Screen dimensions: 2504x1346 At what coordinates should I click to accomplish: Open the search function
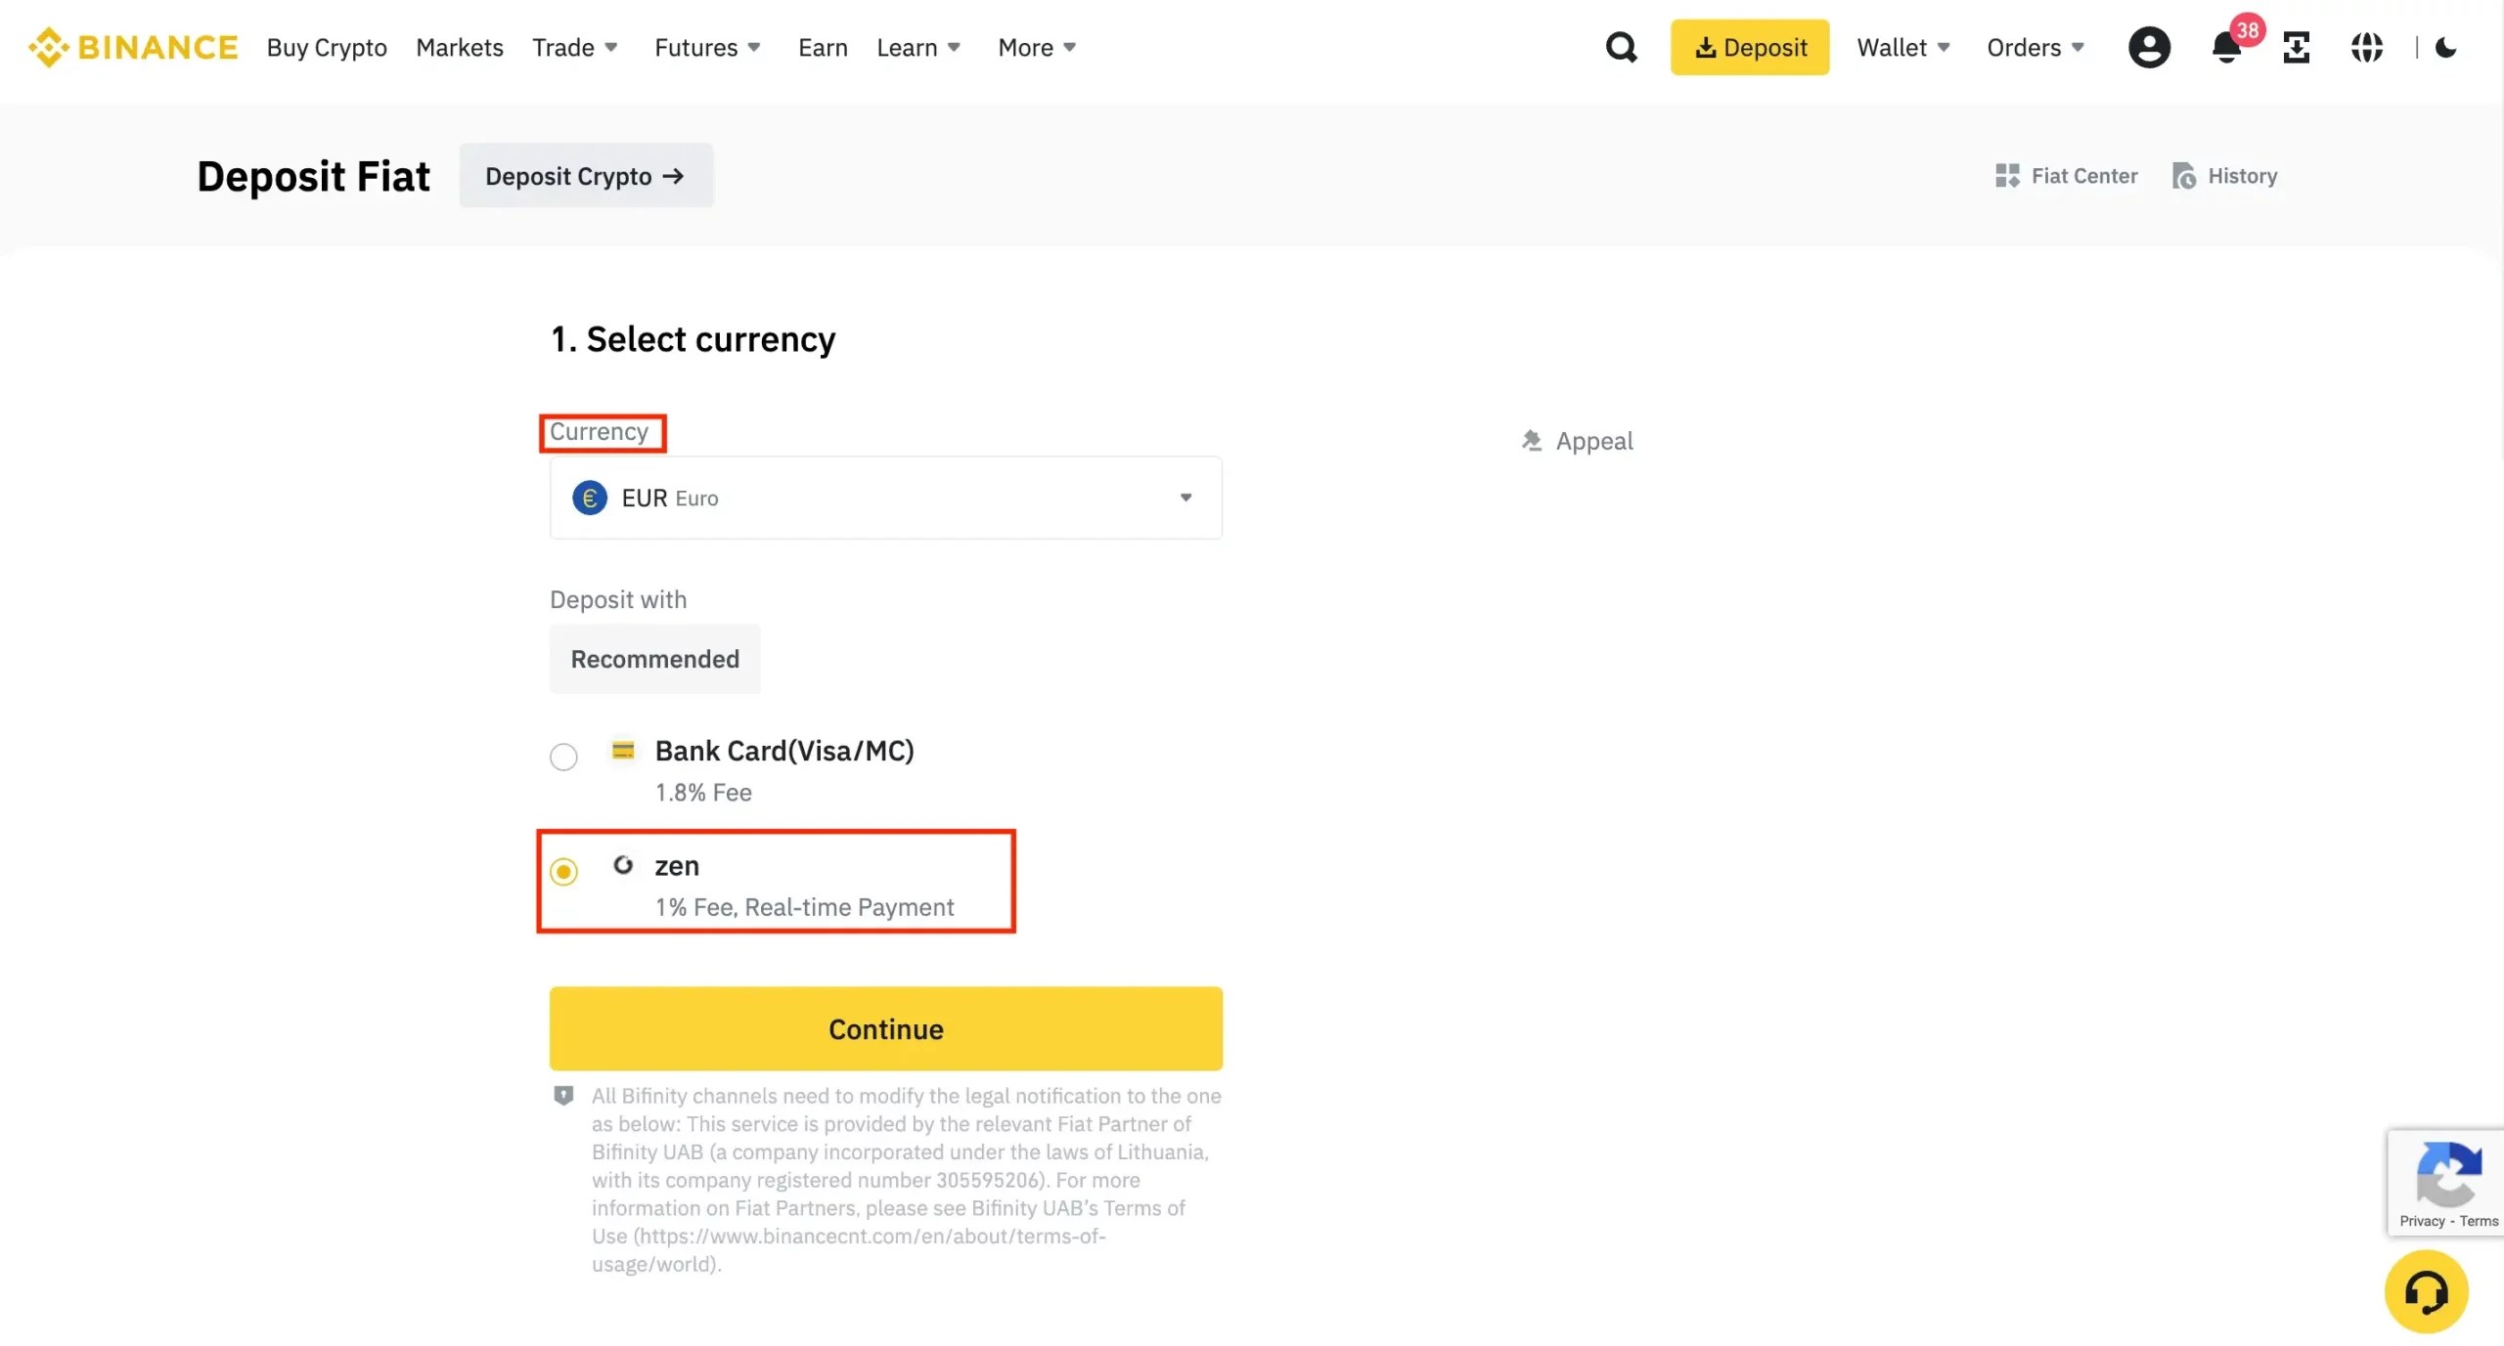point(1621,47)
